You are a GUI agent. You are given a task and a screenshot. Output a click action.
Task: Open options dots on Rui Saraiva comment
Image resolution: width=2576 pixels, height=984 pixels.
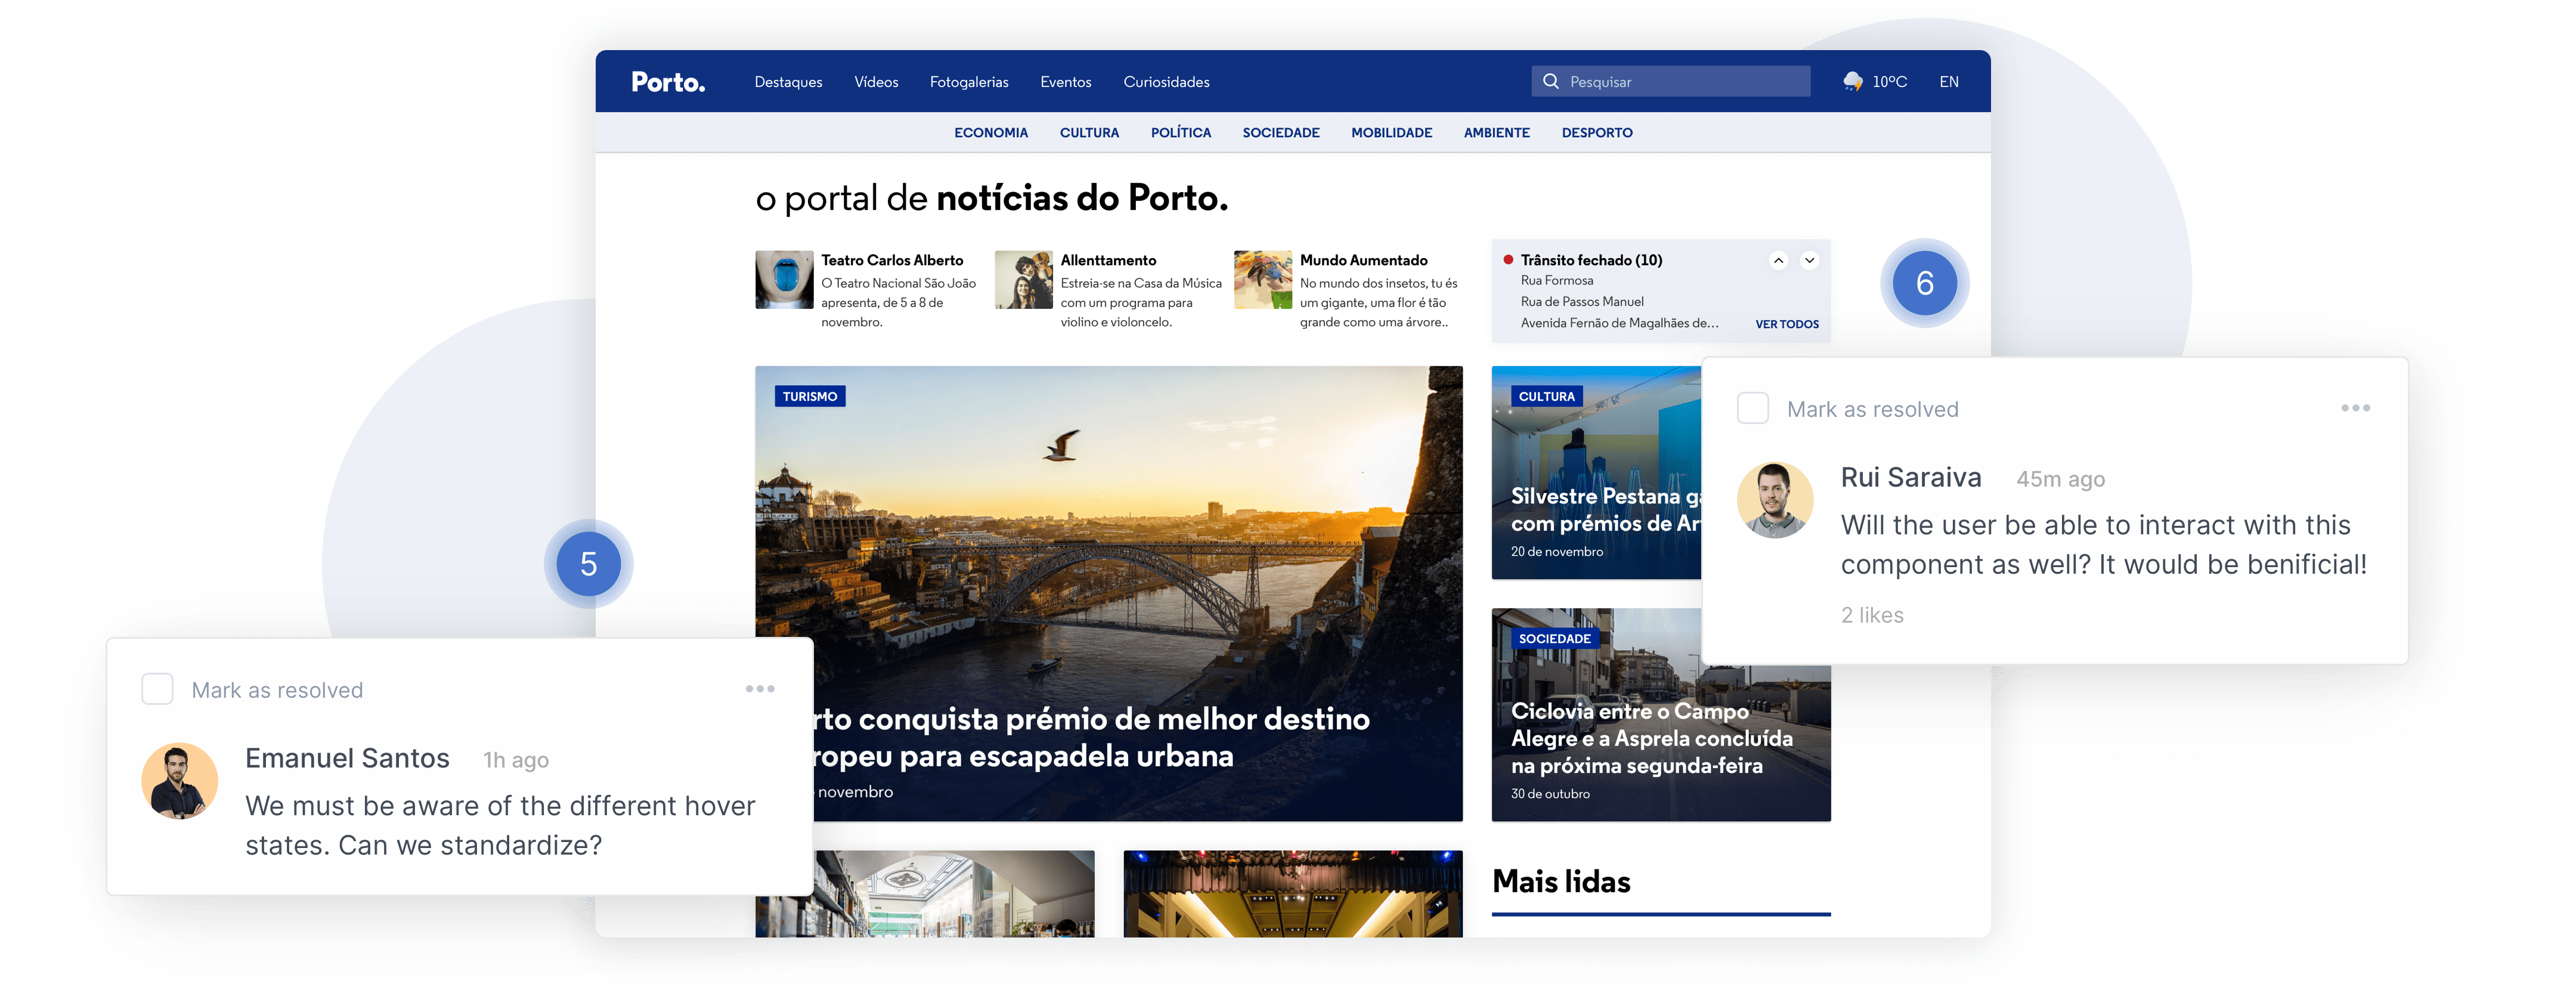click(x=2355, y=408)
